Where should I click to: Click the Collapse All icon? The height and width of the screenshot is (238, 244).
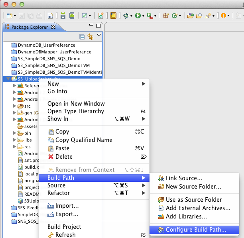point(82,37)
